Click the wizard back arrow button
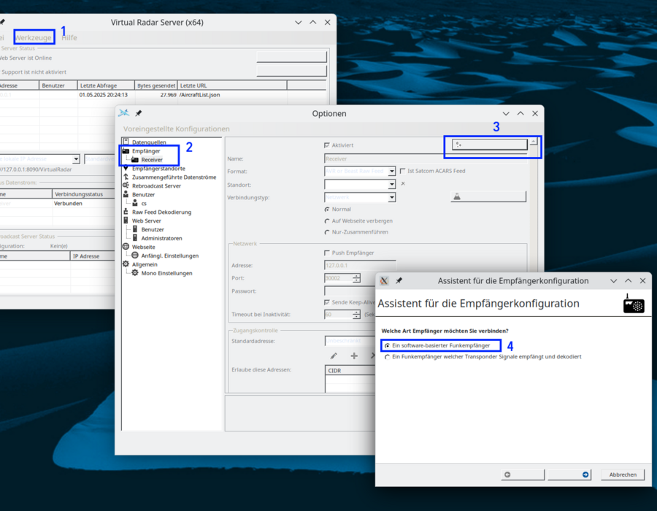The height and width of the screenshot is (511, 657). click(523, 475)
